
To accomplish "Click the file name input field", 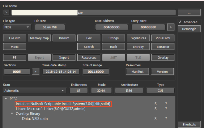I will click(x=93, y=13).
